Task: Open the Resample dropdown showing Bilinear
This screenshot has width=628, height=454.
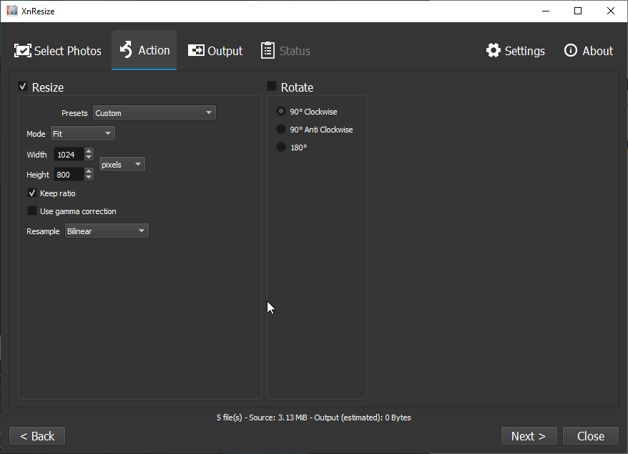Action: point(107,231)
